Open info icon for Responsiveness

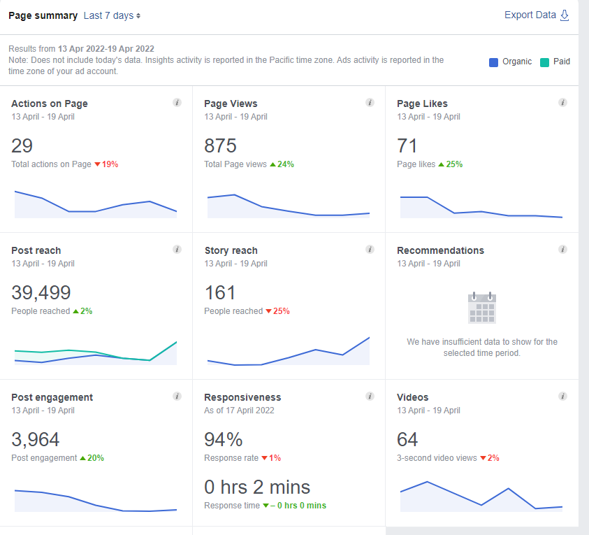[x=370, y=396]
